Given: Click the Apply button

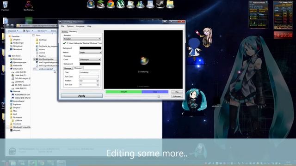Looking at the screenshot, I should [81, 96].
